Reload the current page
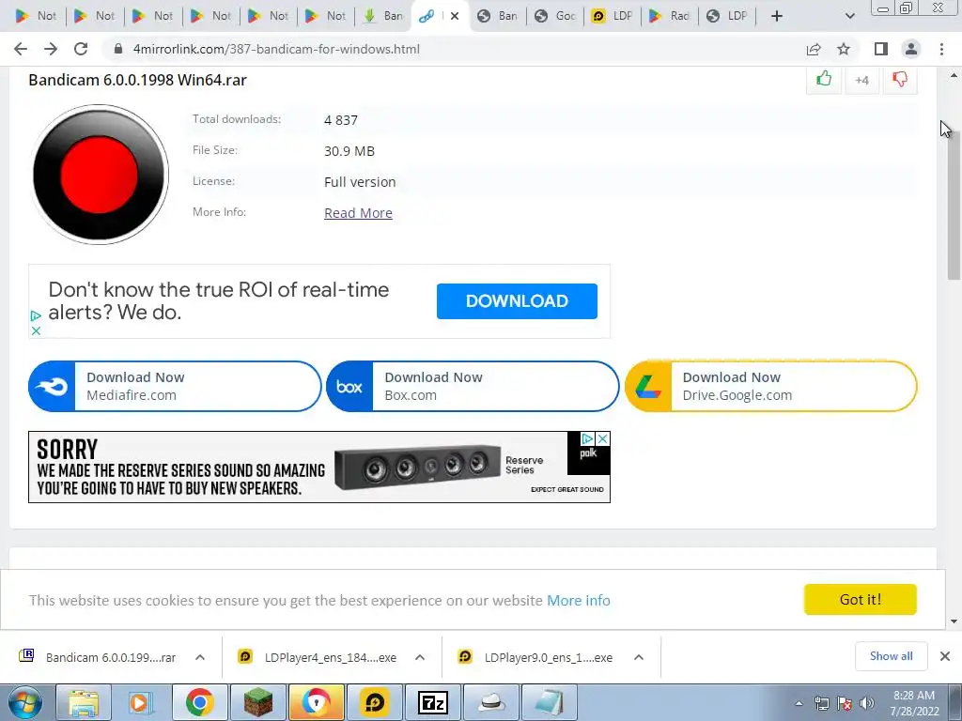The height and width of the screenshot is (721, 962). [x=81, y=49]
